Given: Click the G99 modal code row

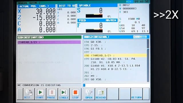Looking at the screenshot, I should pyautogui.click(x=134, y=31).
